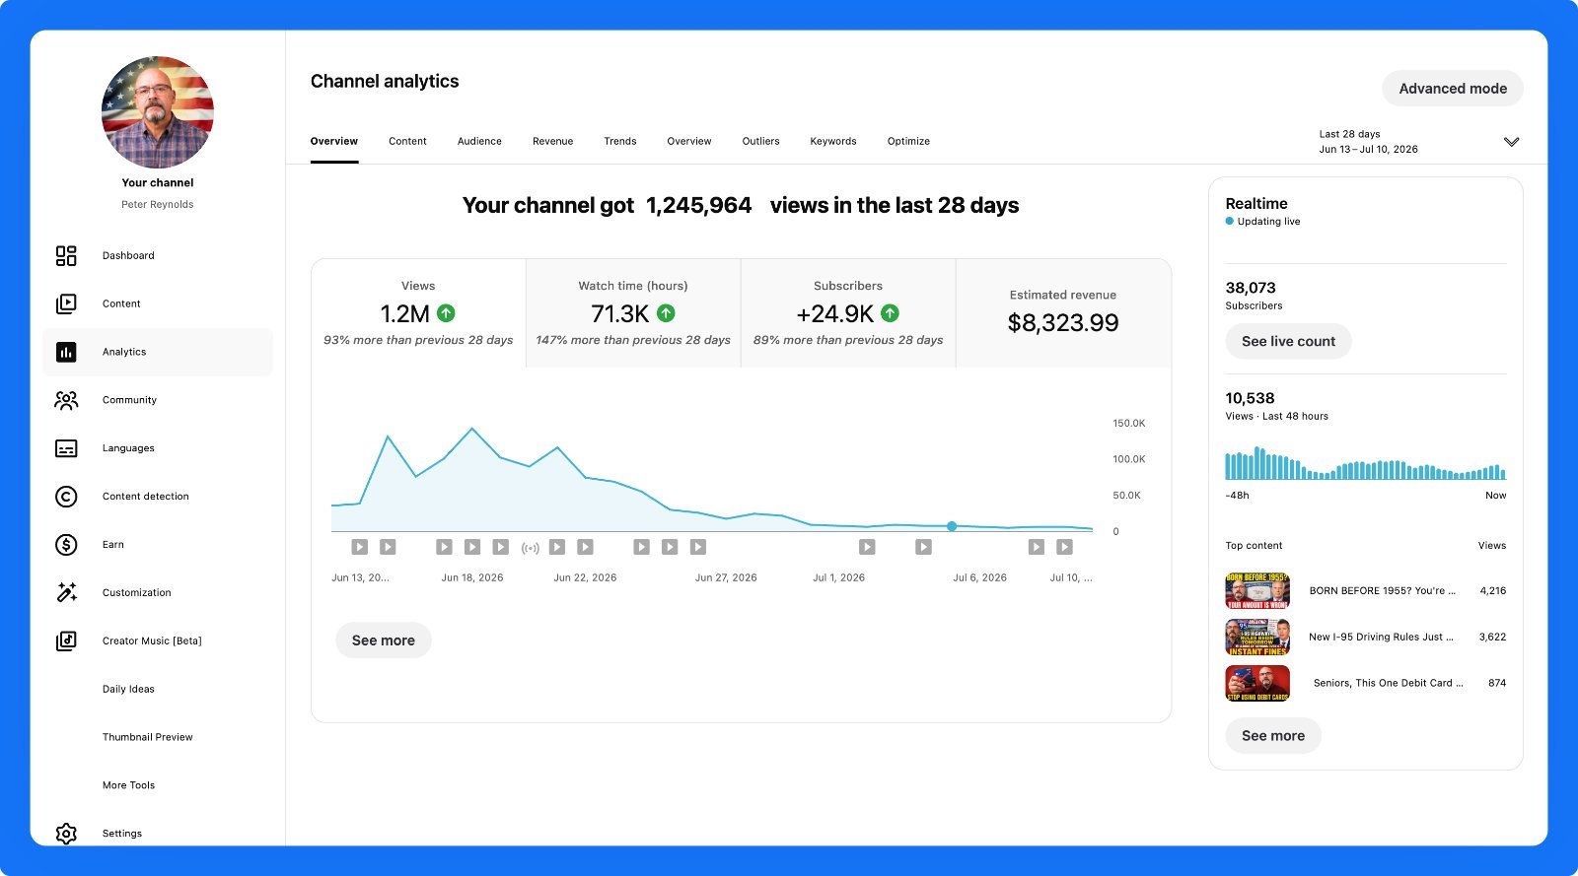This screenshot has width=1578, height=876.
Task: Open the Settings gear icon
Action: [66, 834]
